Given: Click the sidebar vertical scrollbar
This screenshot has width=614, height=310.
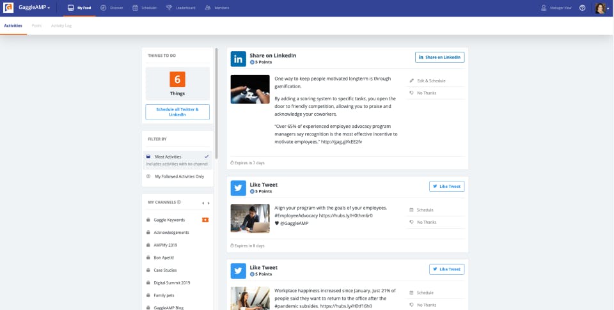Looking at the screenshot, I should coord(217,104).
